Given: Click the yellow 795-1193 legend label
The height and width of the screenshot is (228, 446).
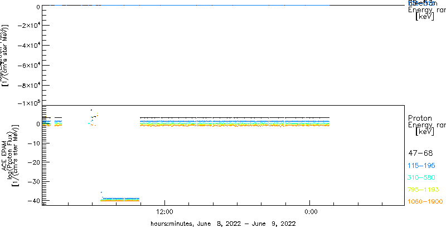Looking at the screenshot, I should [x=423, y=190].
